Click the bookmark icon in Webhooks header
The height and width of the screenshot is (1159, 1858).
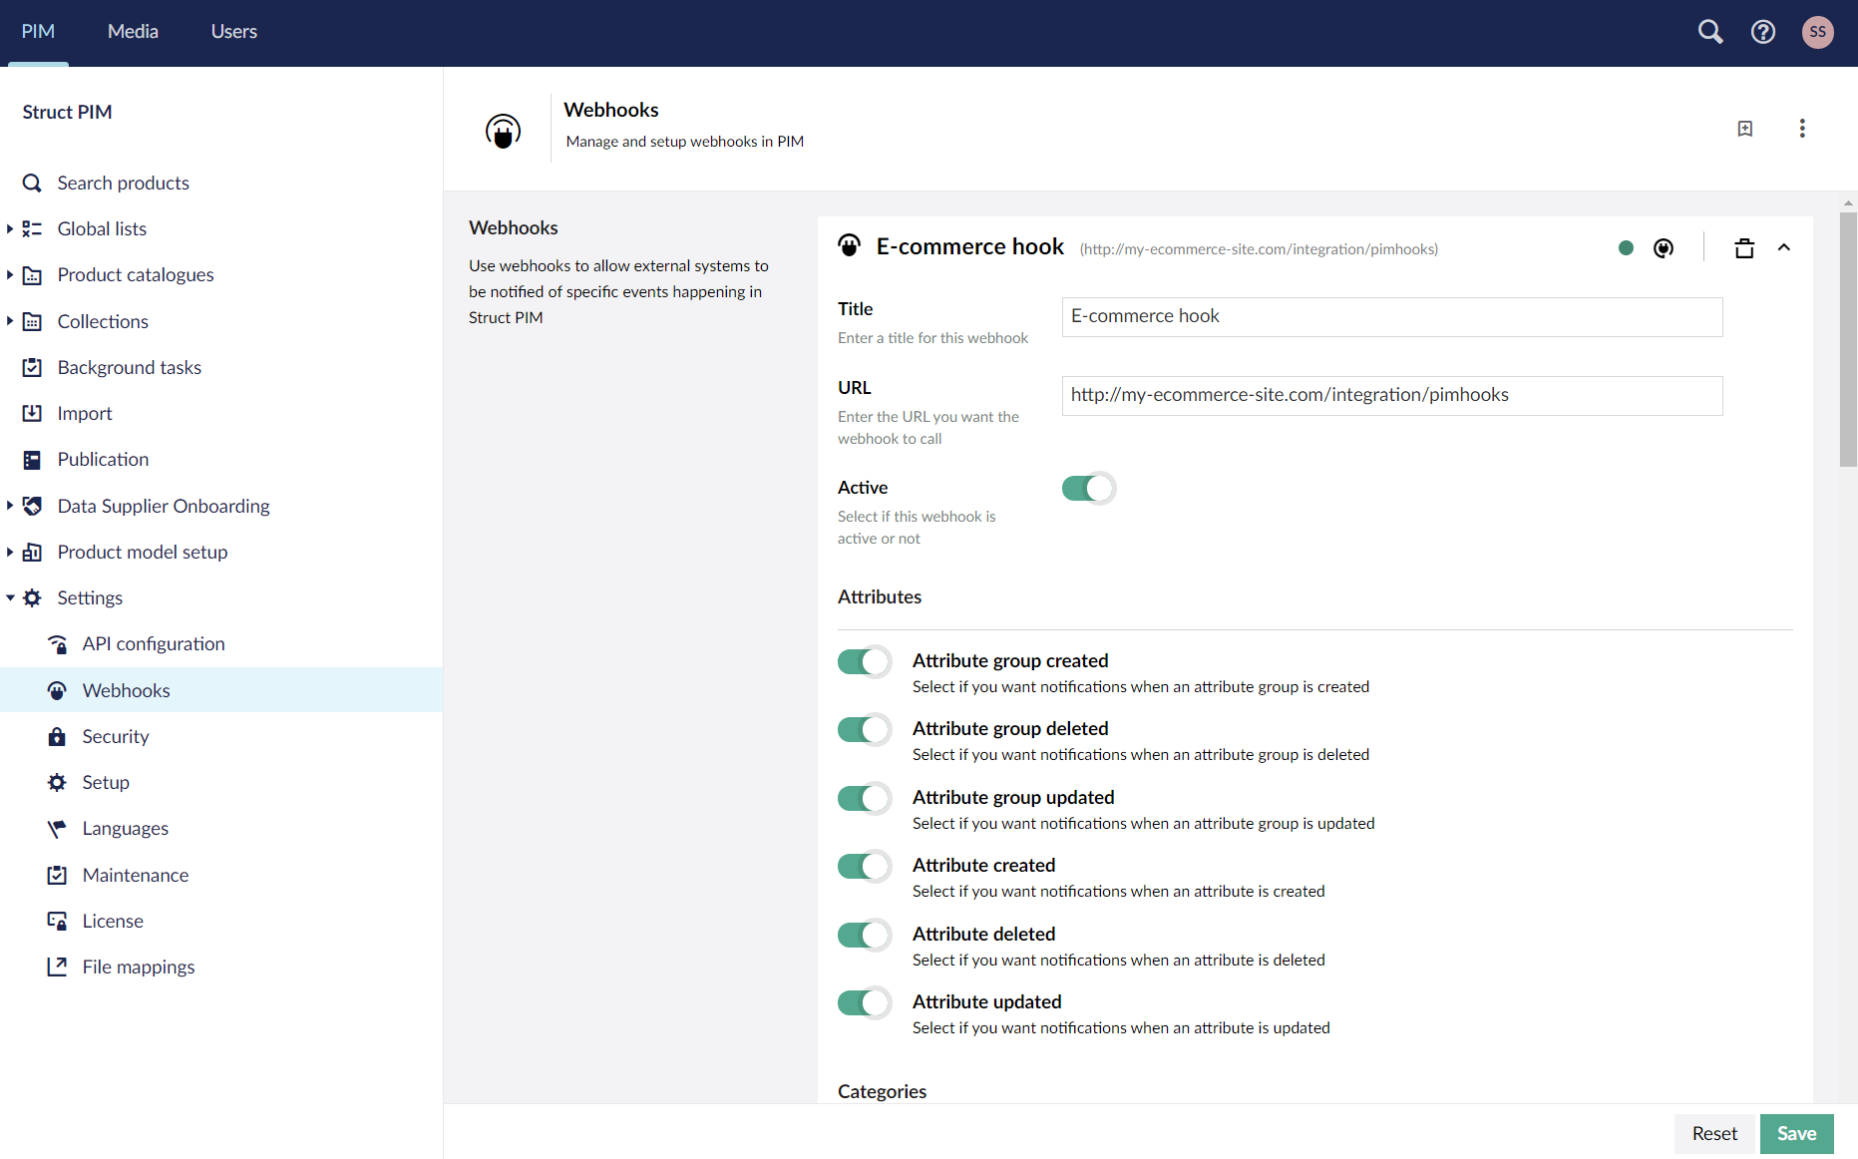[x=1745, y=129]
